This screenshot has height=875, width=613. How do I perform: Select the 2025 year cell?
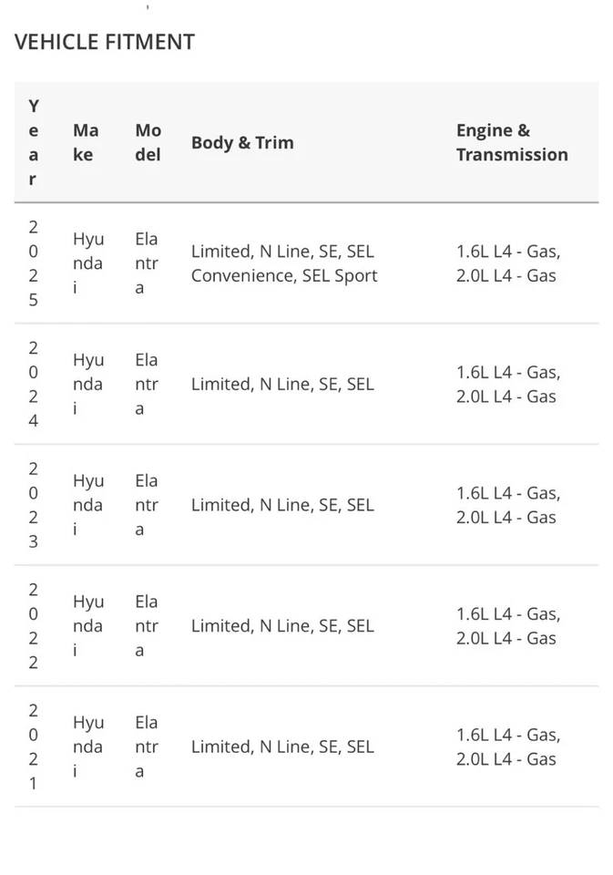[34, 263]
